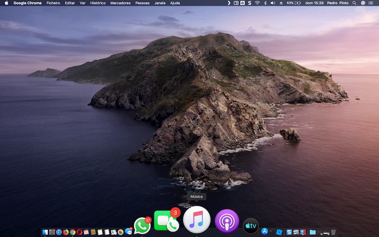
Task: Launch Safari from the Dock
Action: click(x=59, y=232)
